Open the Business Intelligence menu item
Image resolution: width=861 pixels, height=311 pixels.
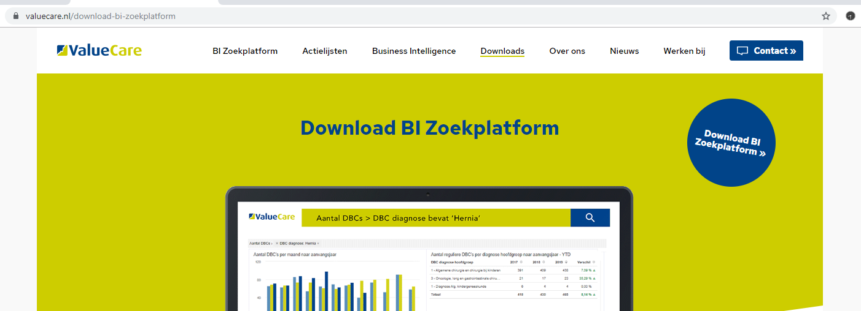pos(413,51)
